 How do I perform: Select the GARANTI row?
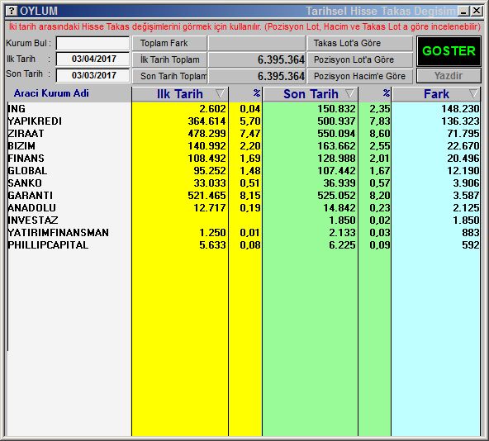tap(244, 195)
